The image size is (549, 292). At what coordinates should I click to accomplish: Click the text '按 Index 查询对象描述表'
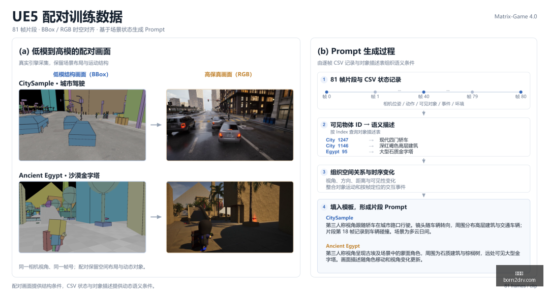[x=355, y=132]
